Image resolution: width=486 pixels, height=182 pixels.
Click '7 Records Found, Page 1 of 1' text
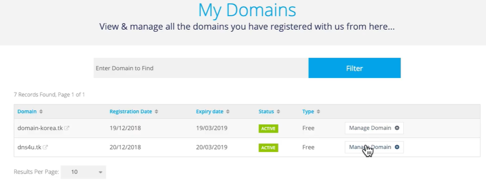click(49, 95)
